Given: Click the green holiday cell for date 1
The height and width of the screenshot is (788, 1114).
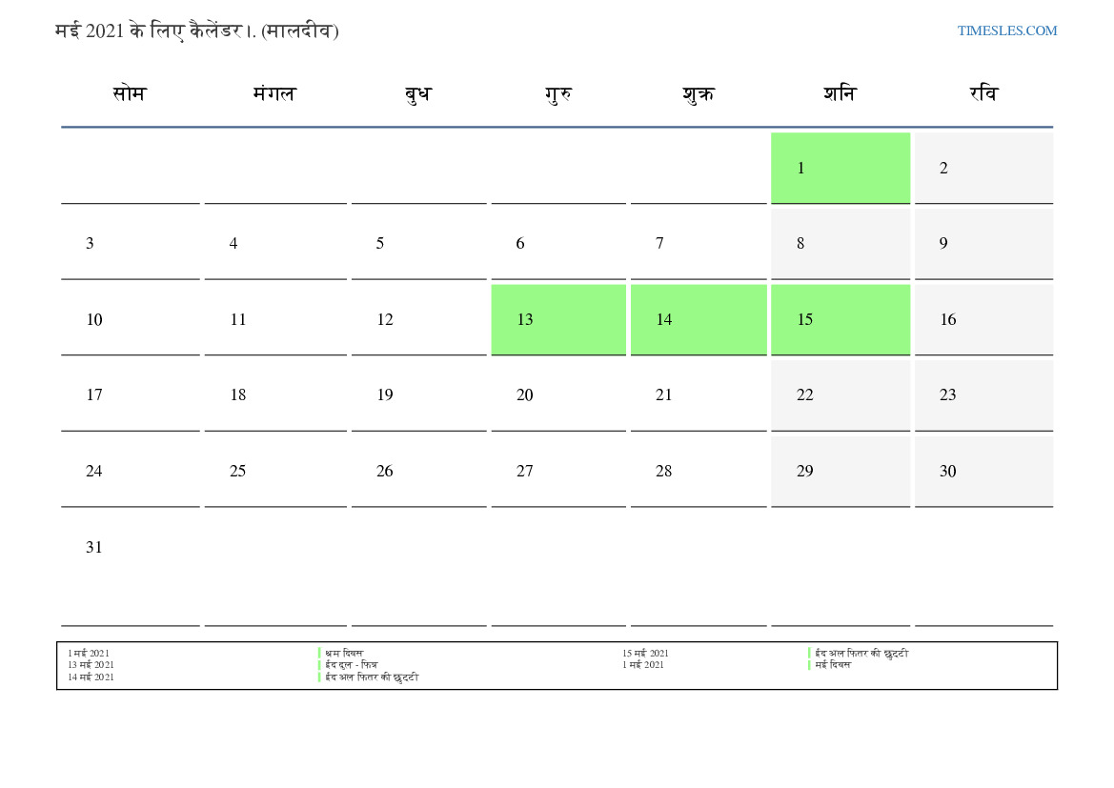Looking at the screenshot, I should (x=841, y=168).
